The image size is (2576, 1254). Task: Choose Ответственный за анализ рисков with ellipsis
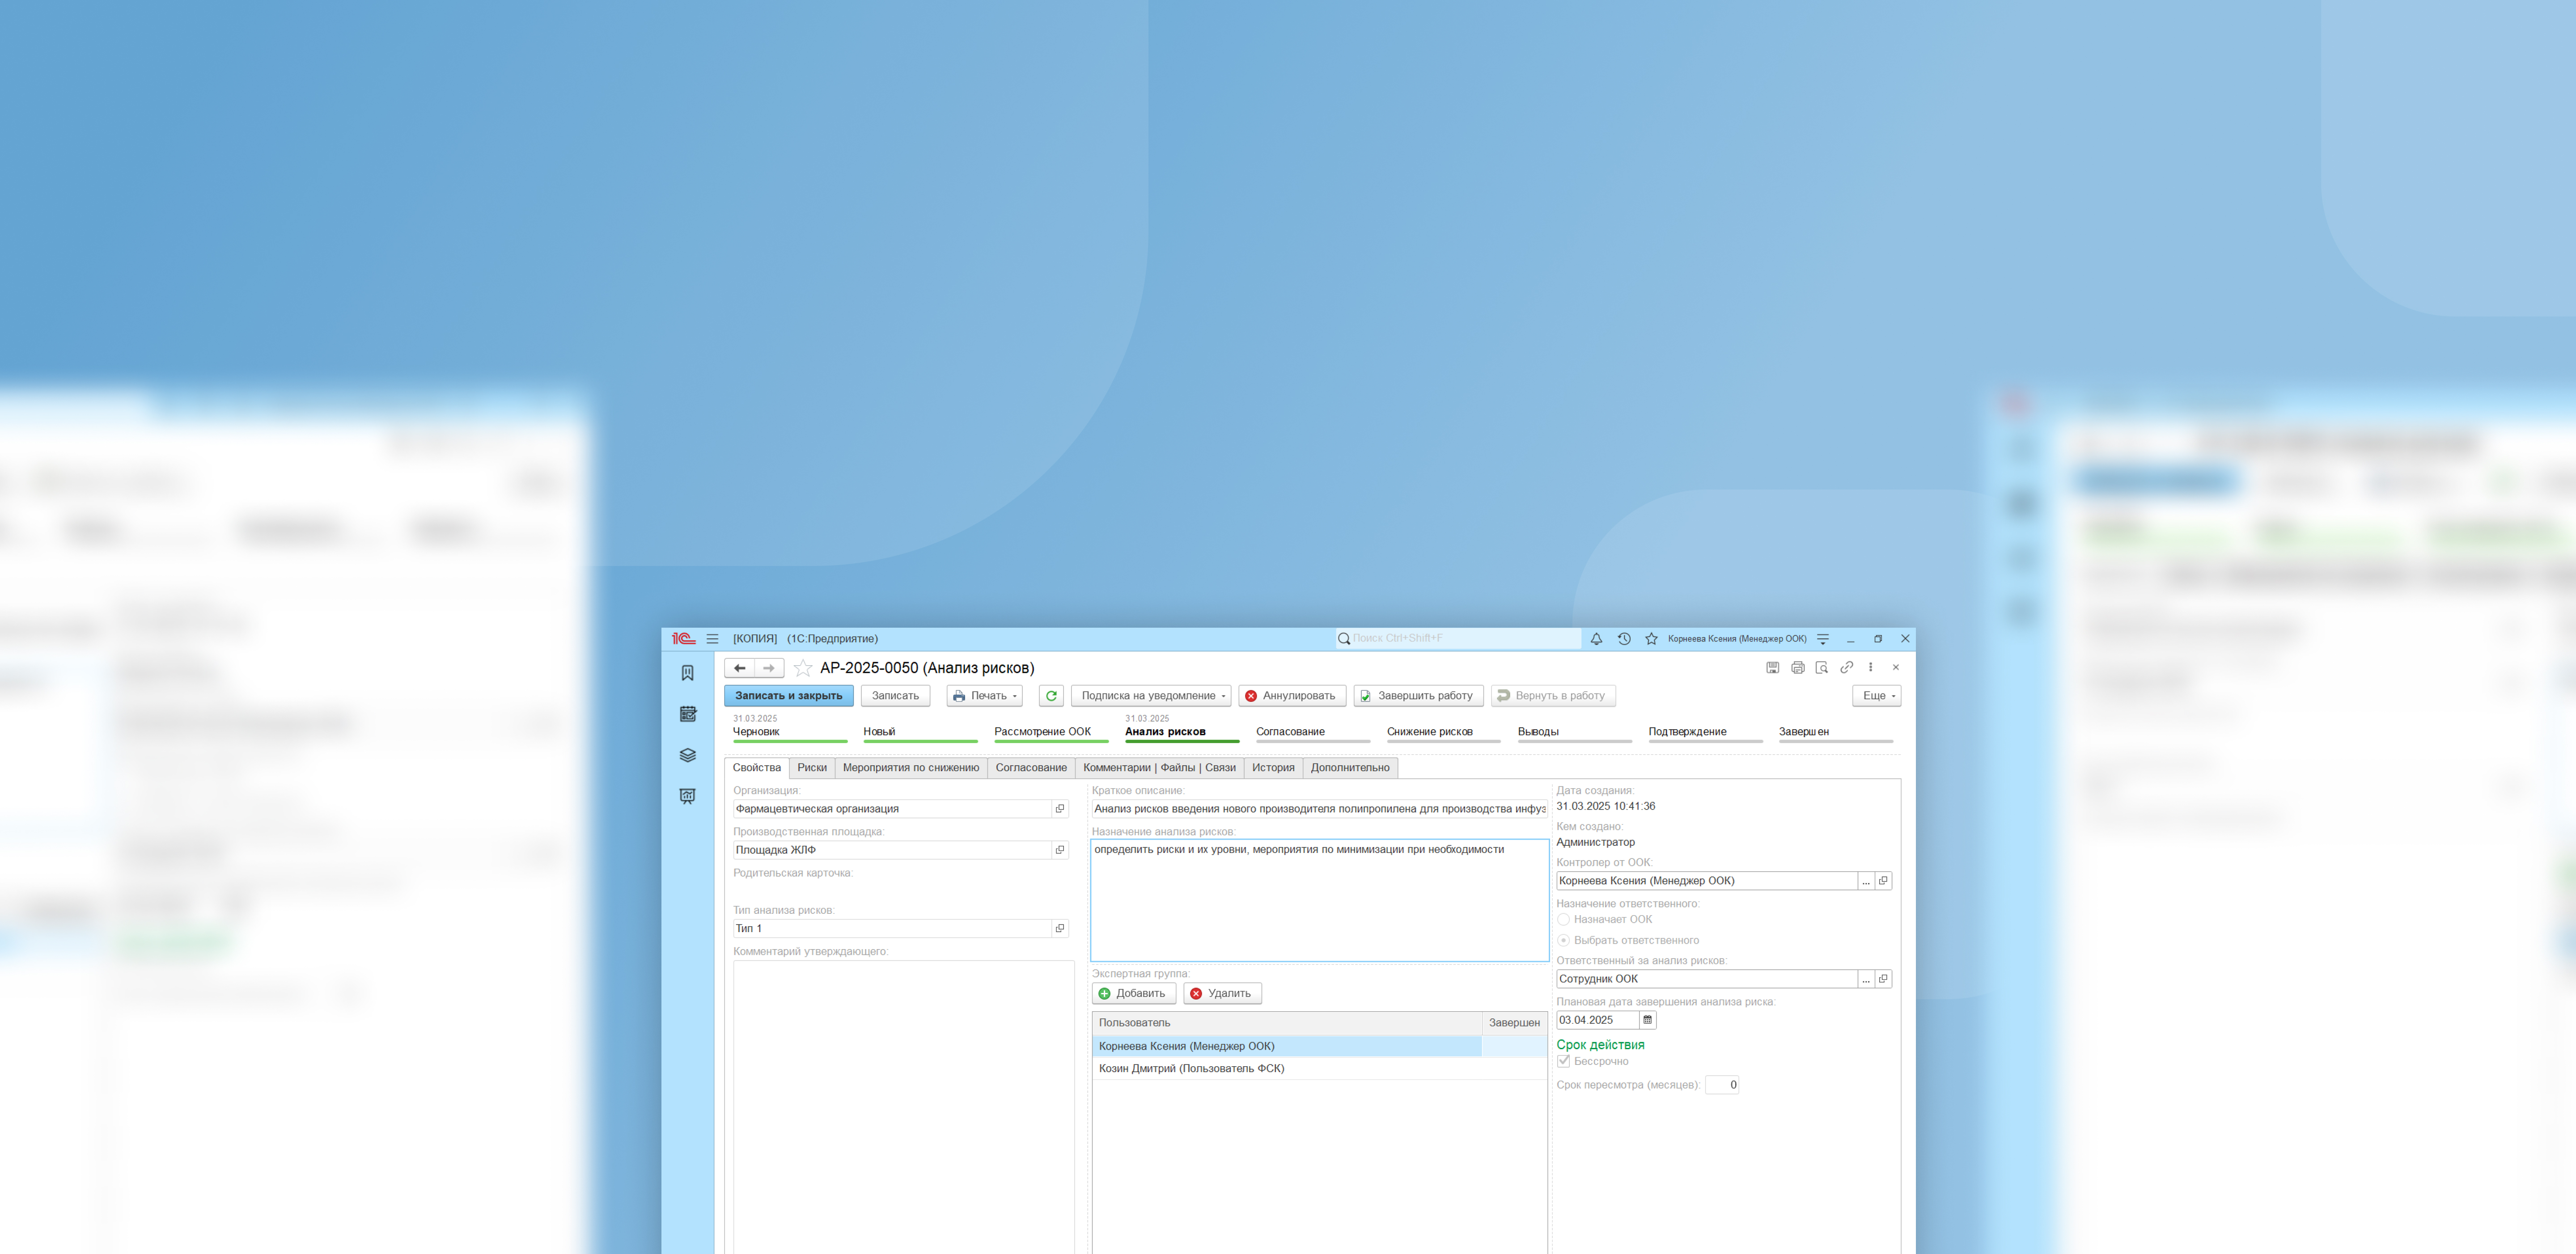coord(1866,979)
